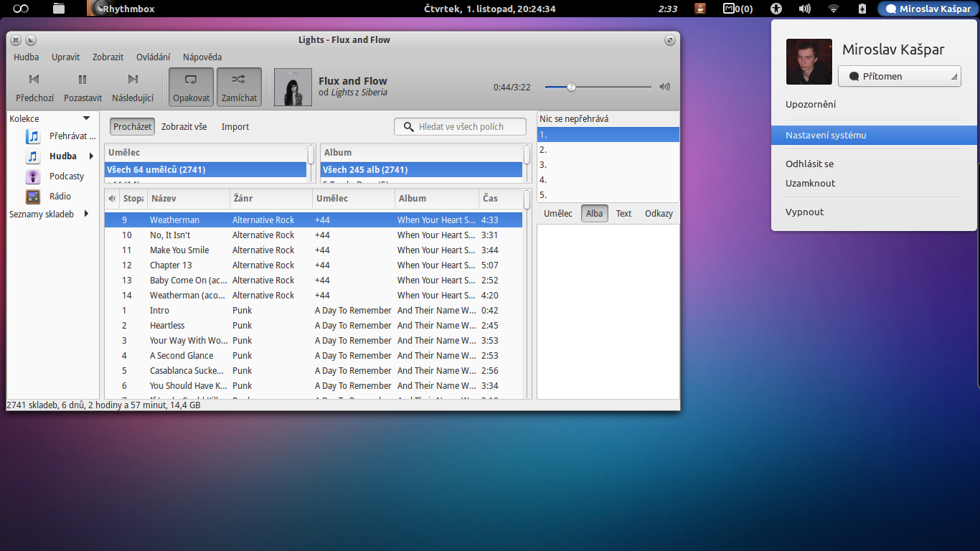
Task: Select row 1. in the context list
Action: point(608,135)
